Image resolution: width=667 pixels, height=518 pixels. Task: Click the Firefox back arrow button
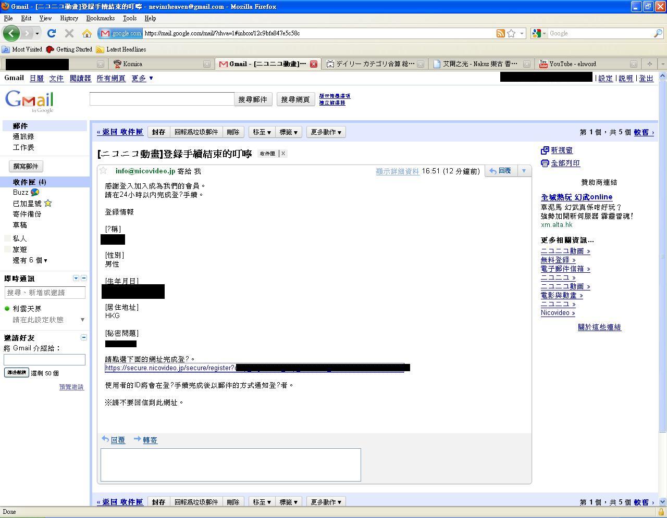11,33
